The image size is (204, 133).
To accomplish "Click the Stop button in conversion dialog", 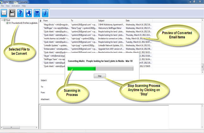I will 100,76.
